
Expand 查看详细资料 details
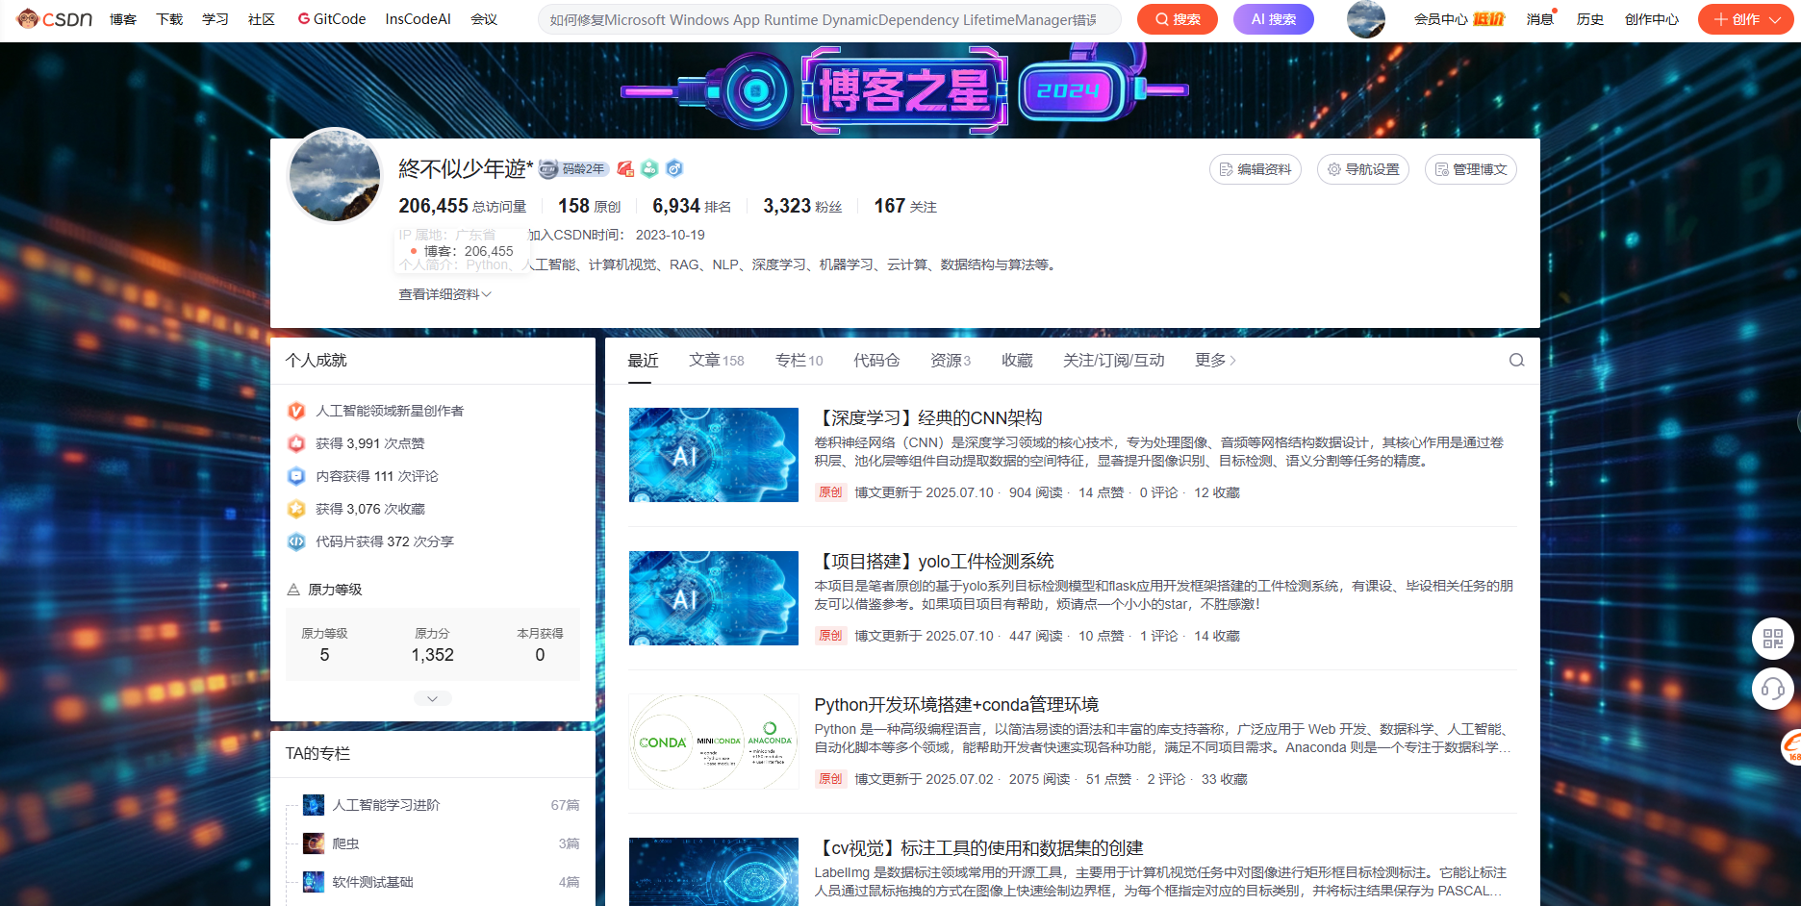coord(445,294)
